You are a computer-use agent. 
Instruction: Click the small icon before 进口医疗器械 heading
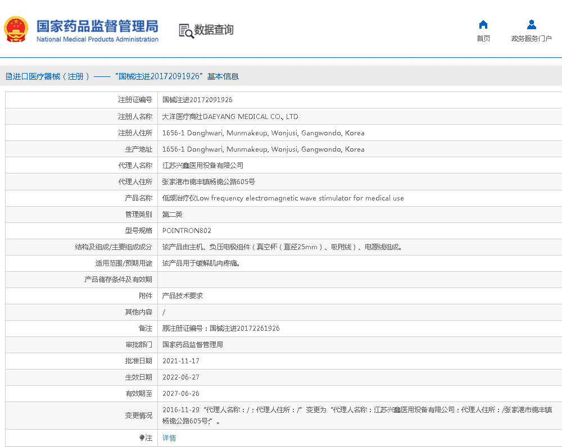tap(8, 76)
